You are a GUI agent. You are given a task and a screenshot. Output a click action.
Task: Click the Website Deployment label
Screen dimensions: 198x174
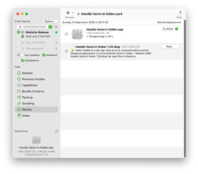pos(169,22)
